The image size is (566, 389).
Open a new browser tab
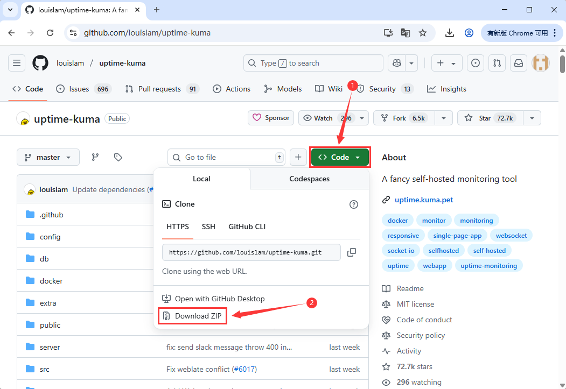(157, 10)
